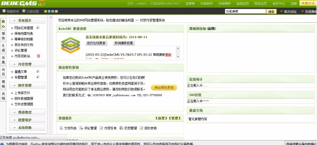This screenshot has width=317, height=145.
Task: Click speaker icon before 官方论坛
Action: (x=281, y=11)
